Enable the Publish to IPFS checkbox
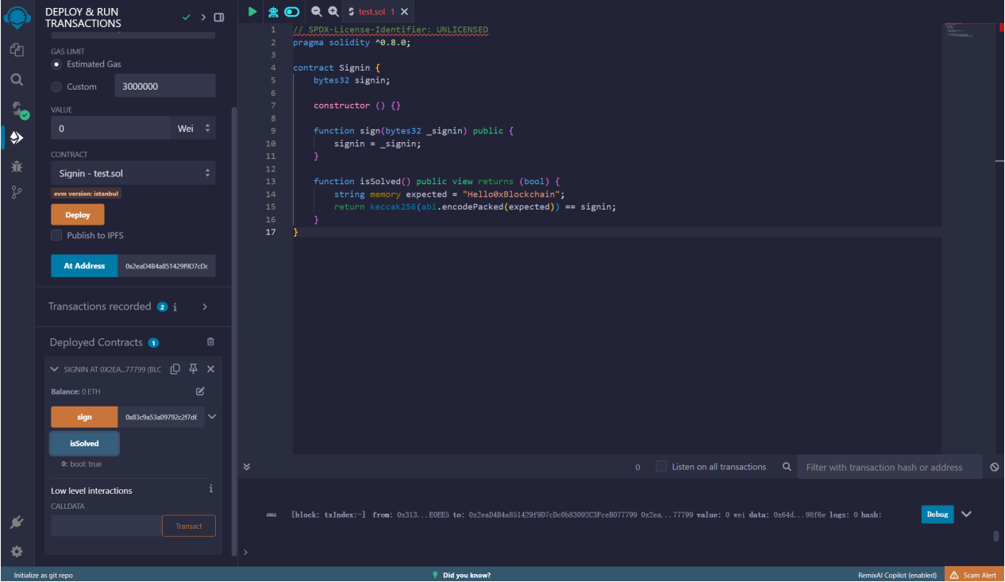 pyautogui.click(x=56, y=235)
